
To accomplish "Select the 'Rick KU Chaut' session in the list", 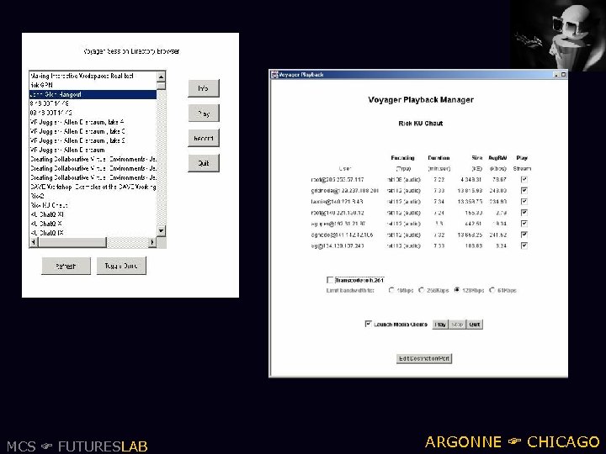I will [x=93, y=205].
